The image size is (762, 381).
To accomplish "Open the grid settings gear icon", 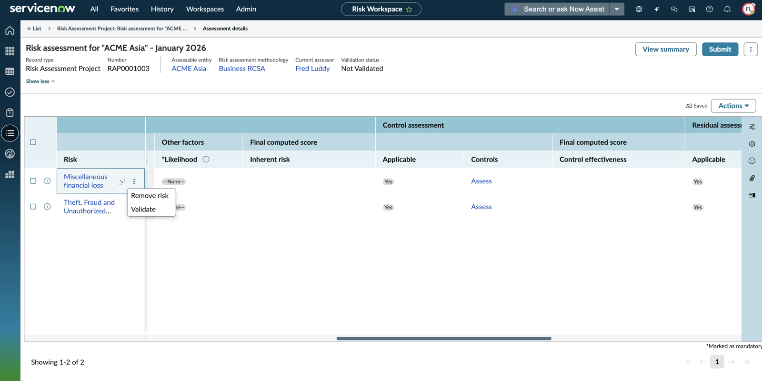I will (x=752, y=144).
